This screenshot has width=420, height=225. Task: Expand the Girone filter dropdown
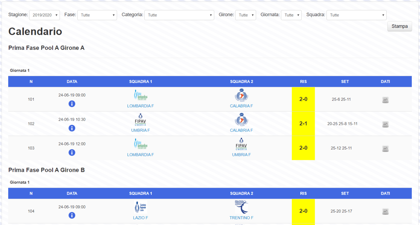[x=246, y=15]
